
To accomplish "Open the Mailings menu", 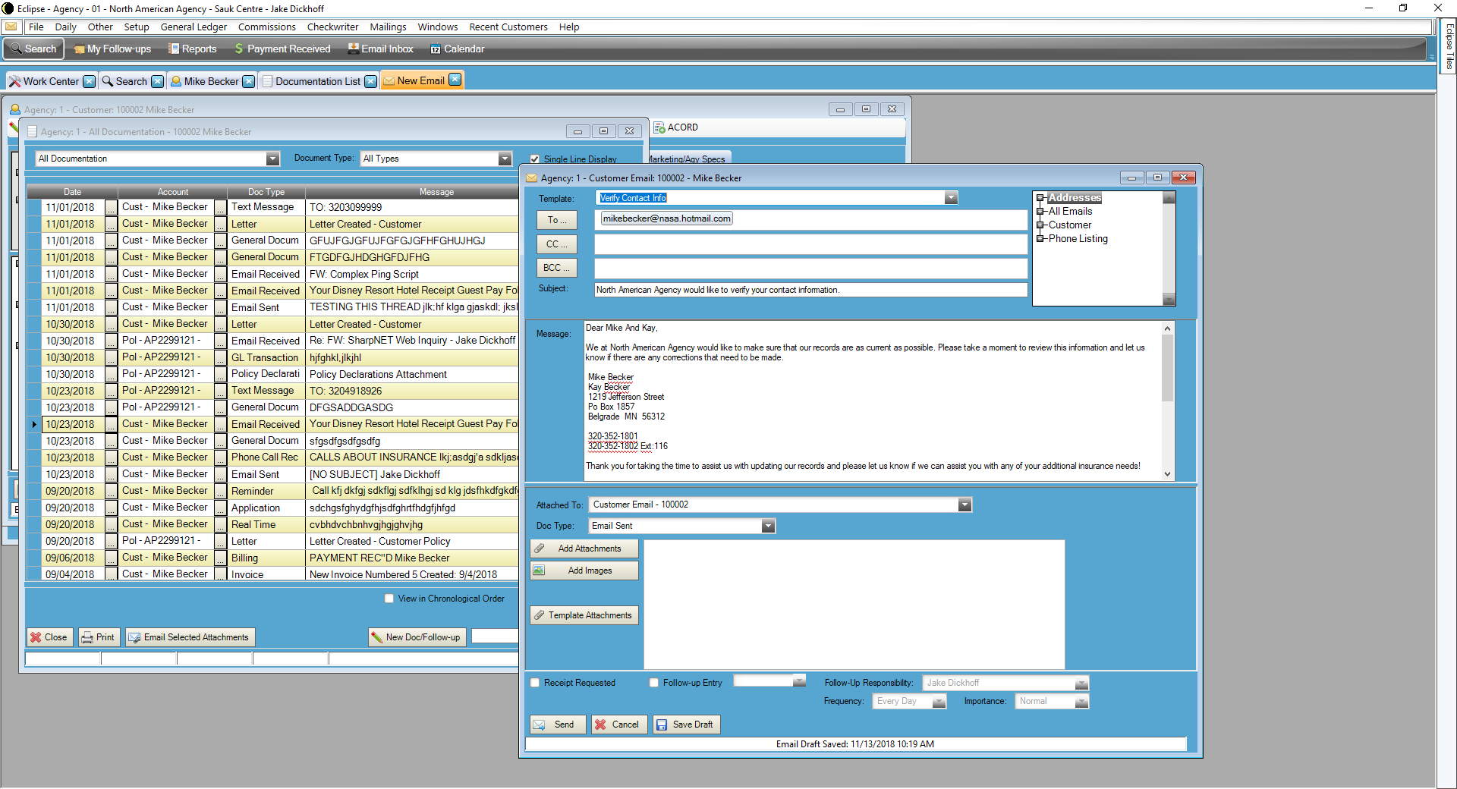I will click(387, 27).
